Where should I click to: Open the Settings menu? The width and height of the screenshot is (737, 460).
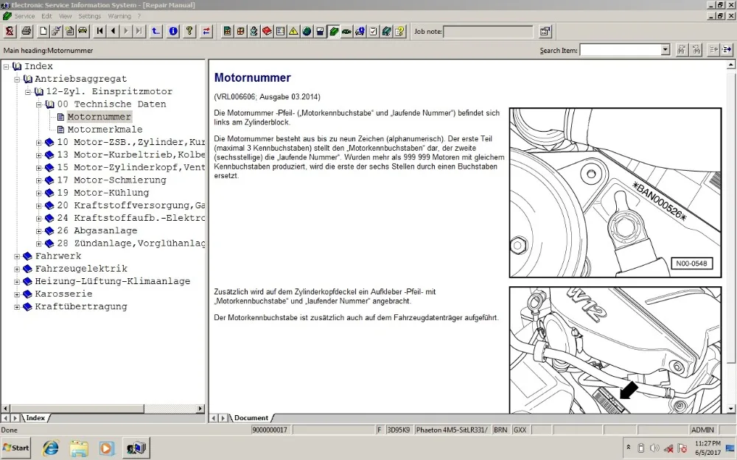(x=90, y=15)
